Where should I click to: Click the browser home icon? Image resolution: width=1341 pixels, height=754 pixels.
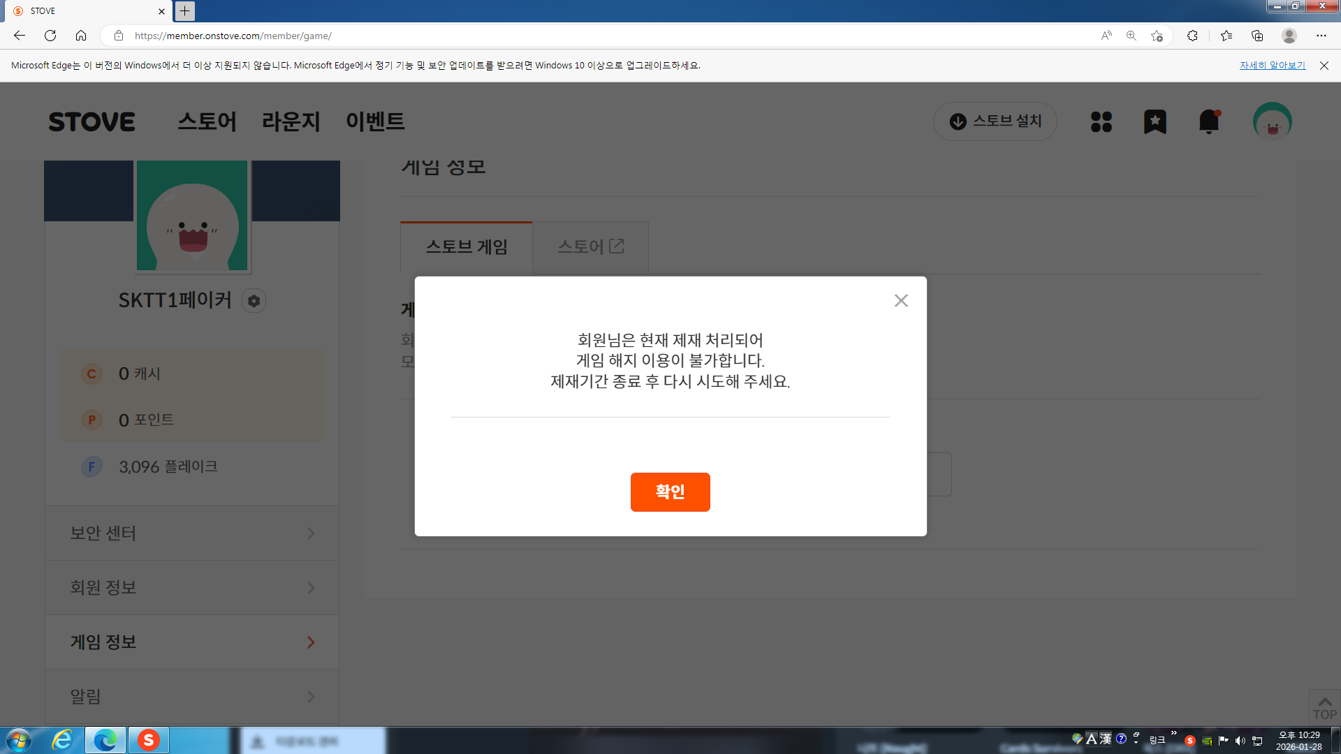coord(81,36)
